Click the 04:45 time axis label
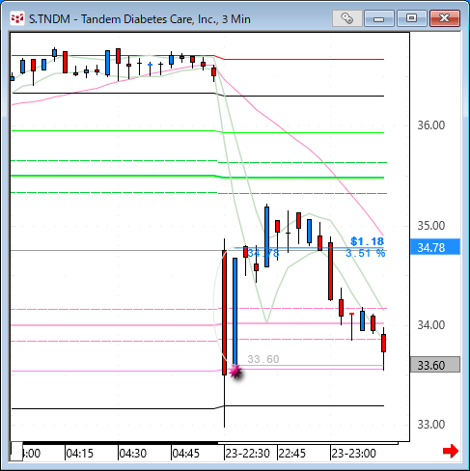Viewport: 470px width, 471px height. point(185,454)
